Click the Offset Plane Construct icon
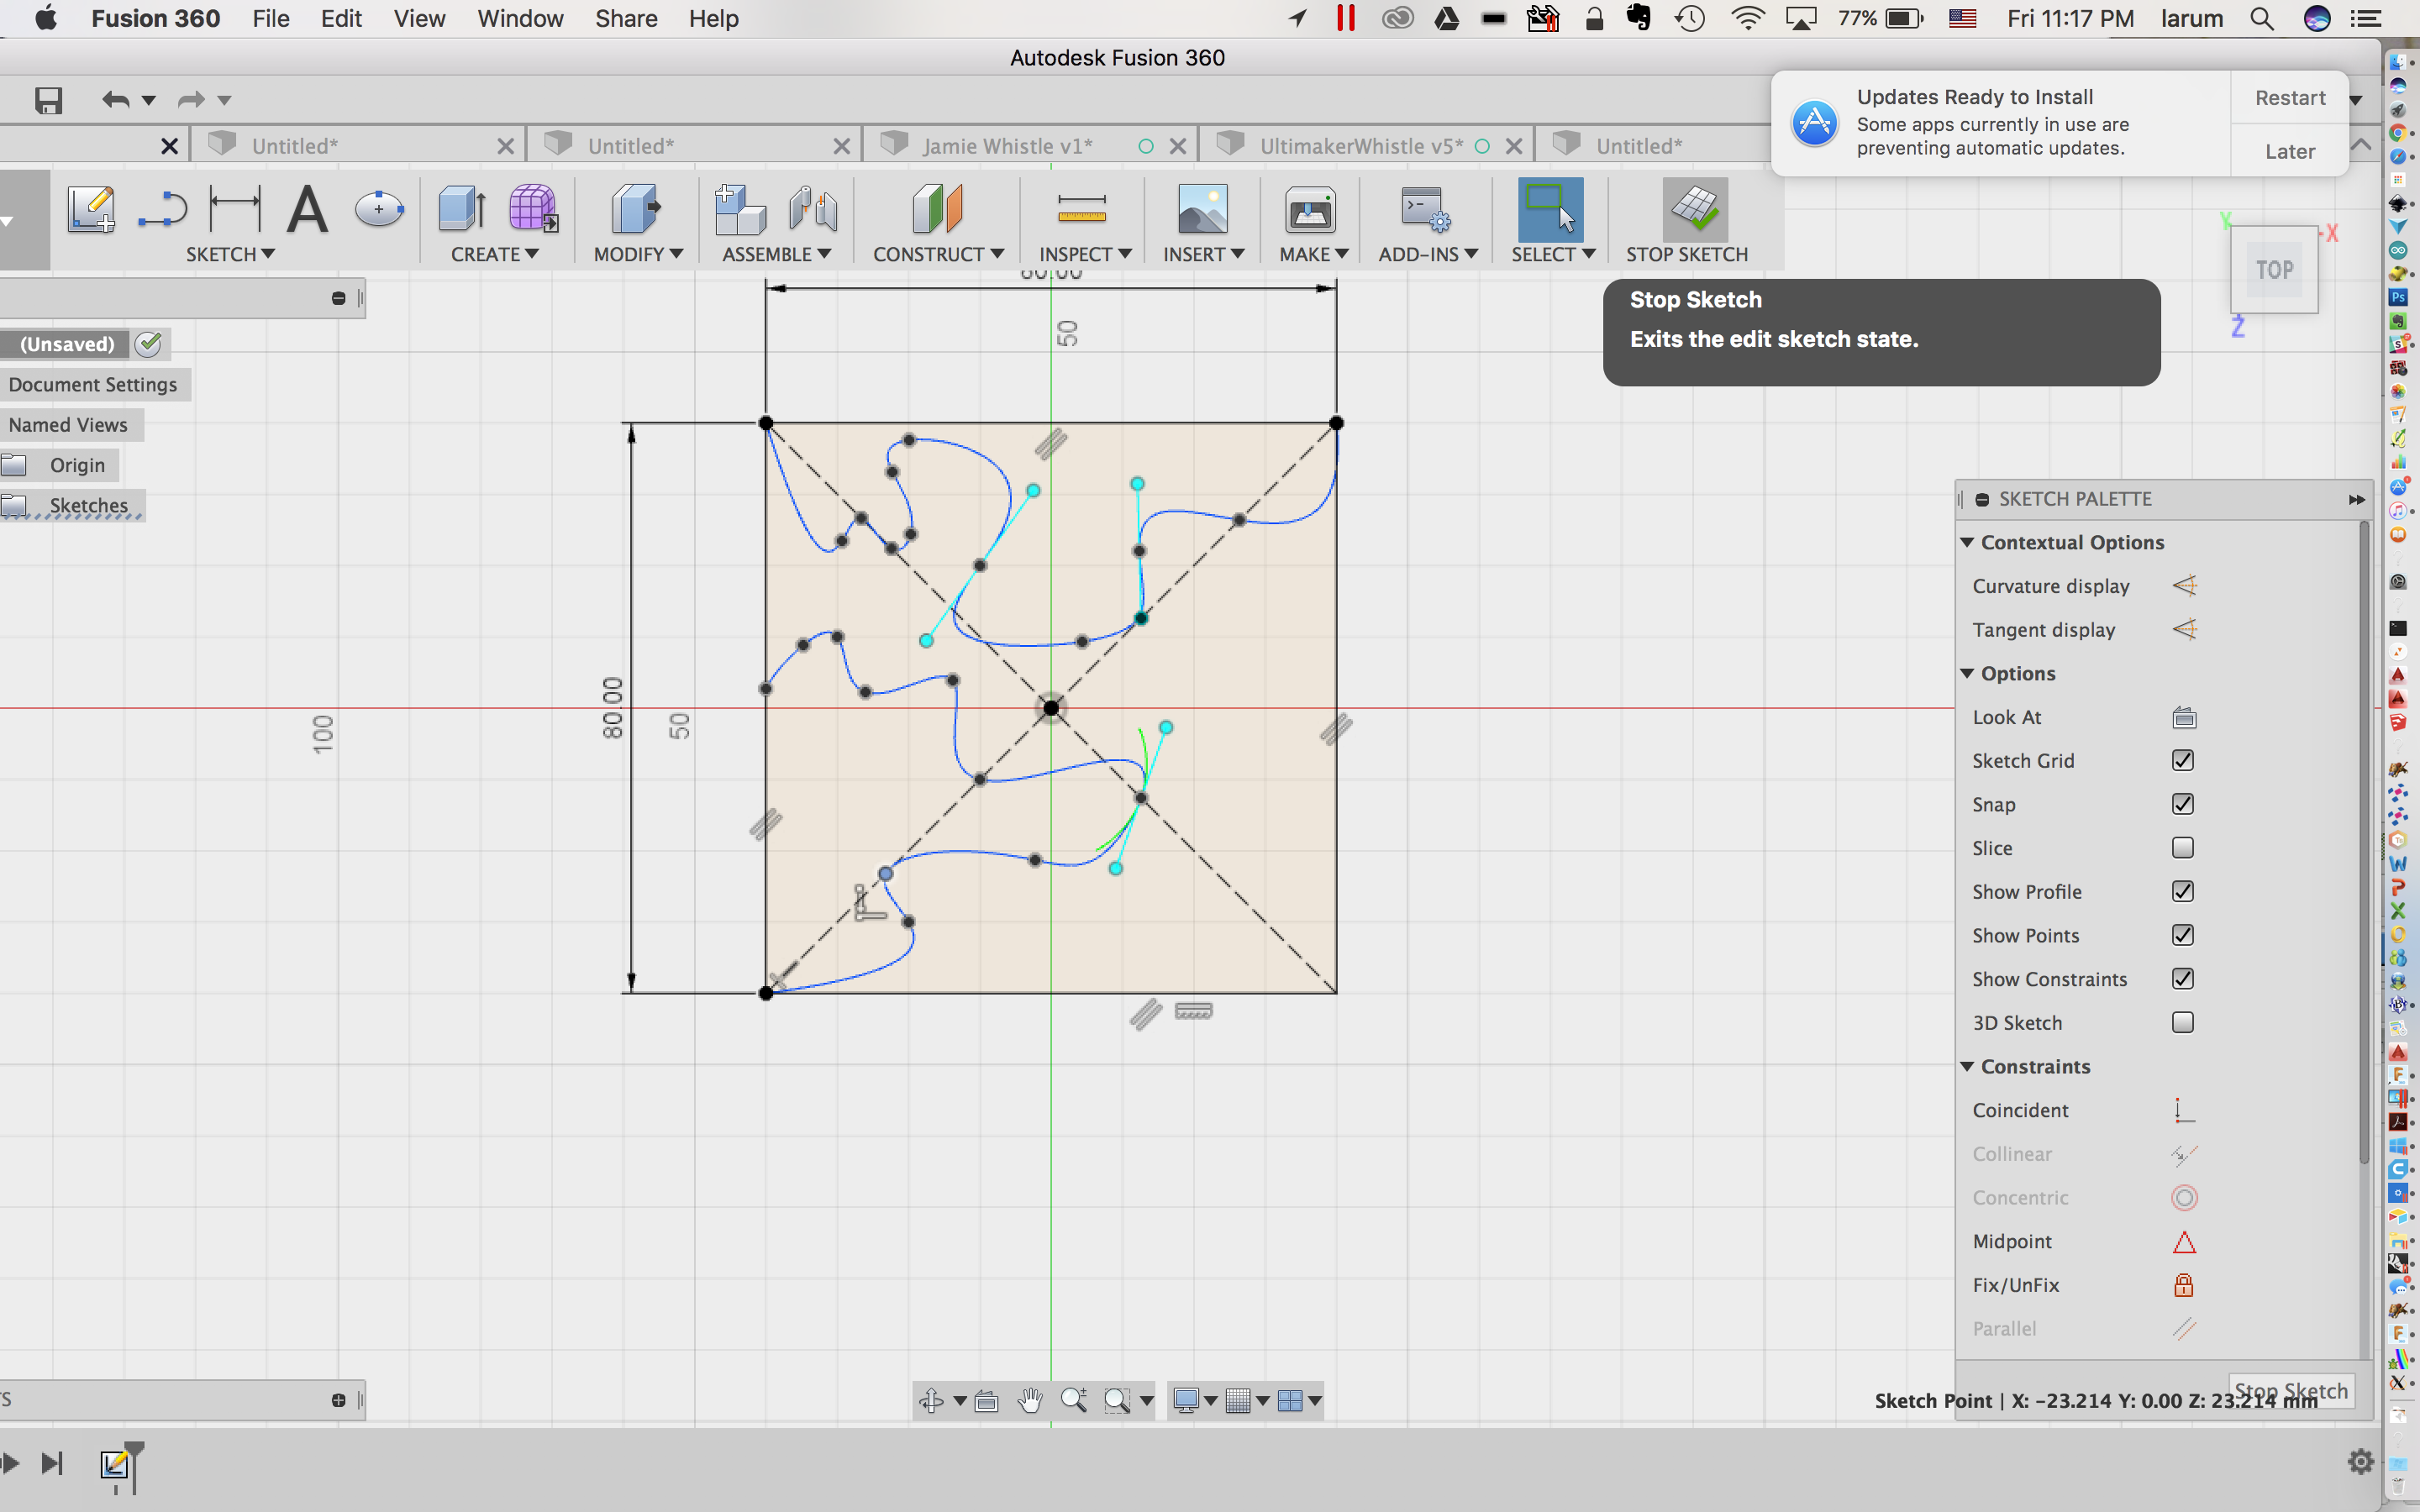The width and height of the screenshot is (2420, 1512). click(937, 209)
